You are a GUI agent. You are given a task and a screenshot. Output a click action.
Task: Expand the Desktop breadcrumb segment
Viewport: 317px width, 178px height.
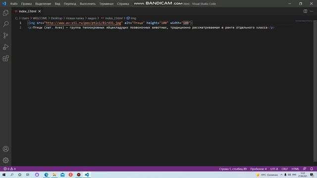tap(56, 18)
